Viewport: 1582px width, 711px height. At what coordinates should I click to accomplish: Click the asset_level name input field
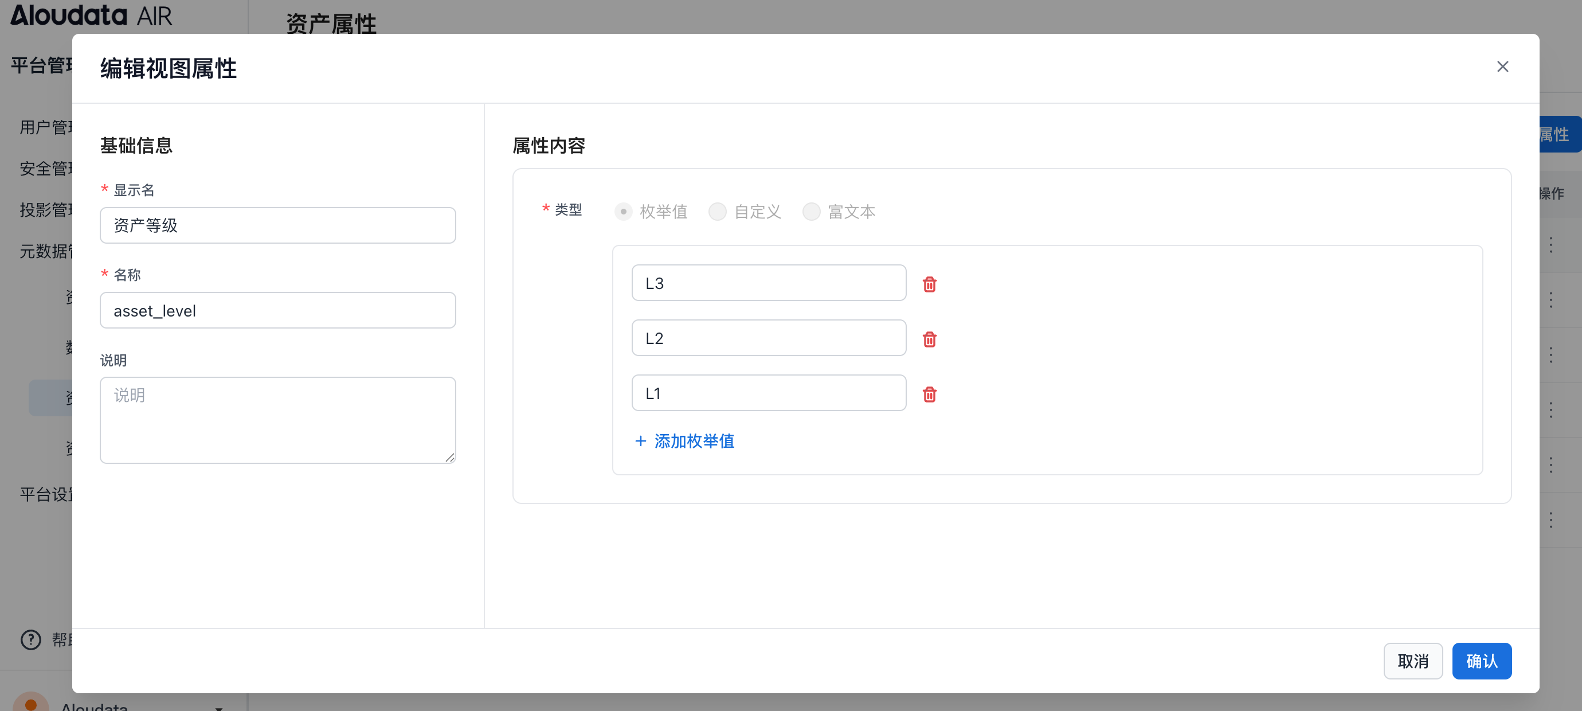click(x=277, y=311)
